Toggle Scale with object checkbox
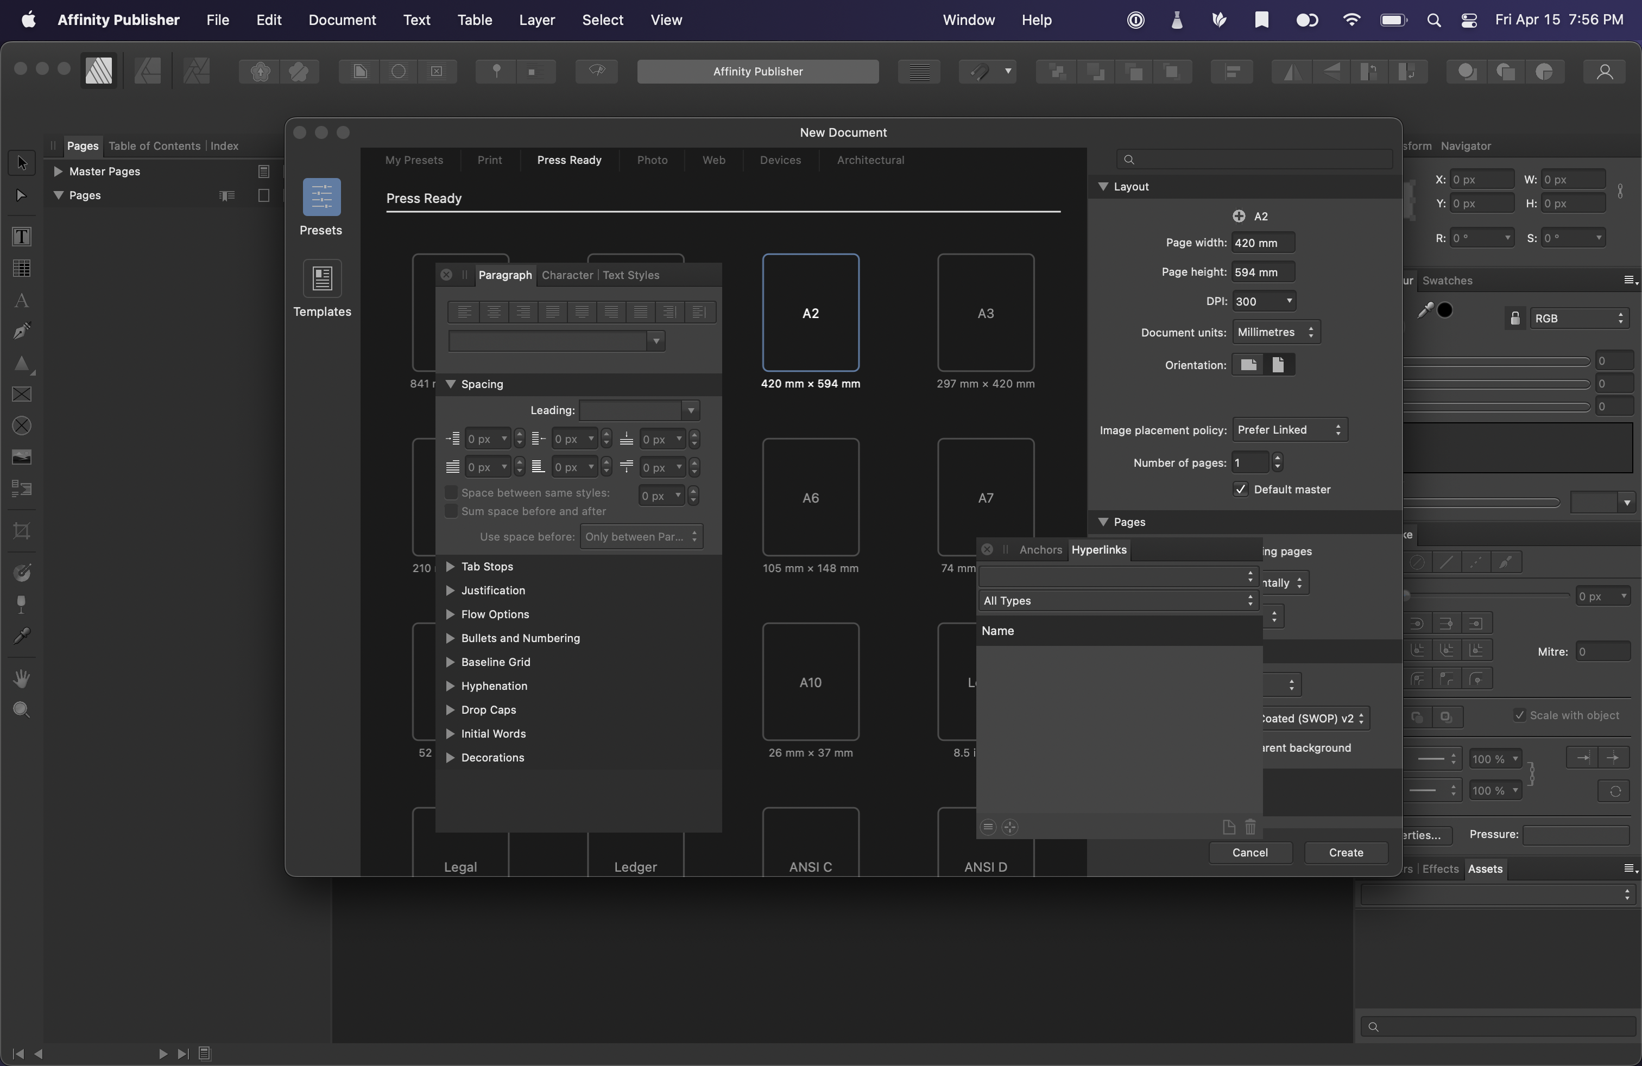The width and height of the screenshot is (1642, 1066). tap(1519, 715)
